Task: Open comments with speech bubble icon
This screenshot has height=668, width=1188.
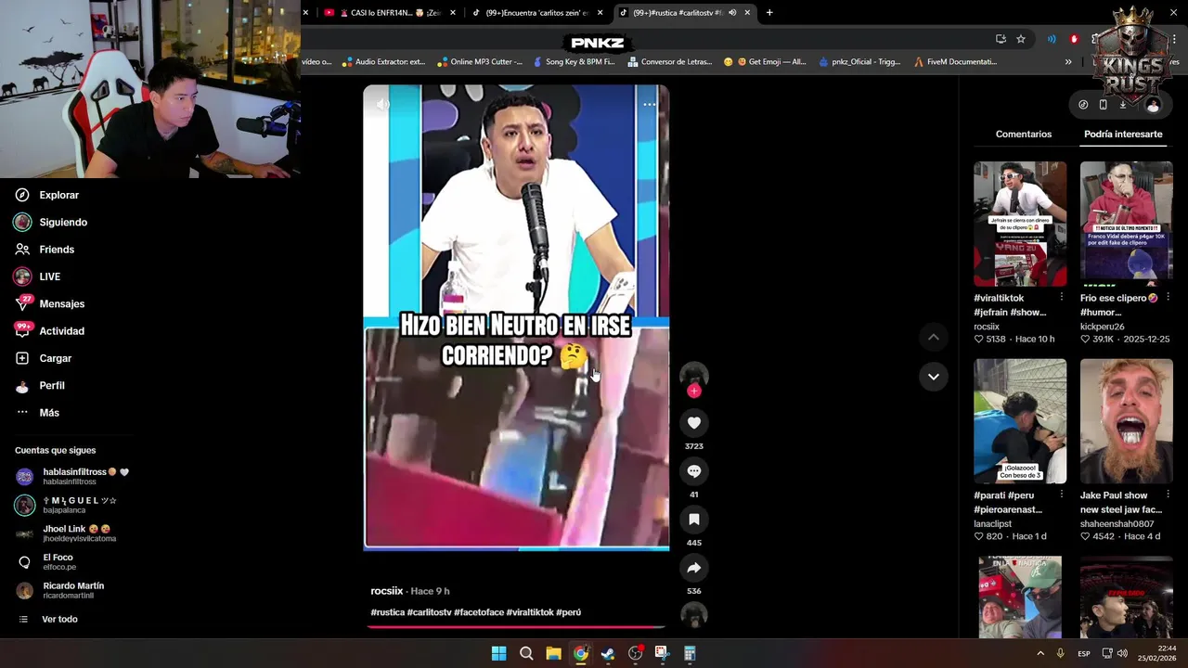Action: pyautogui.click(x=694, y=471)
